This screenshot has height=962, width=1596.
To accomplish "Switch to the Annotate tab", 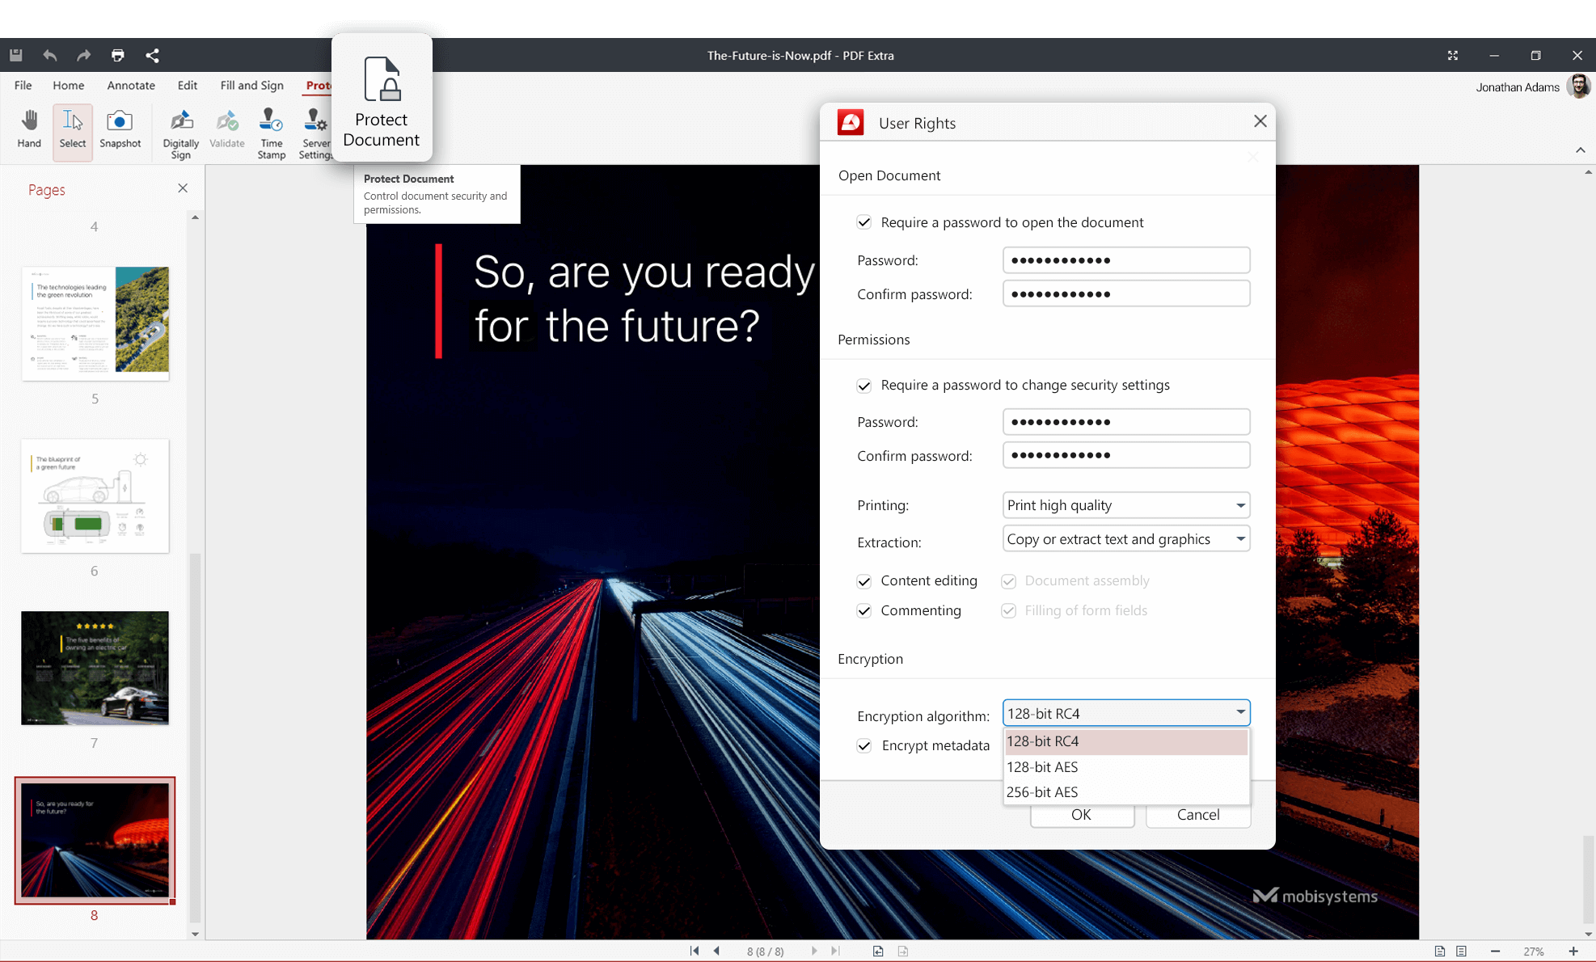I will coord(131,86).
